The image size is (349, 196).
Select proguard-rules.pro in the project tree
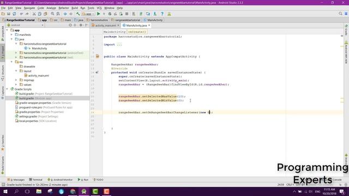click(x=31, y=107)
